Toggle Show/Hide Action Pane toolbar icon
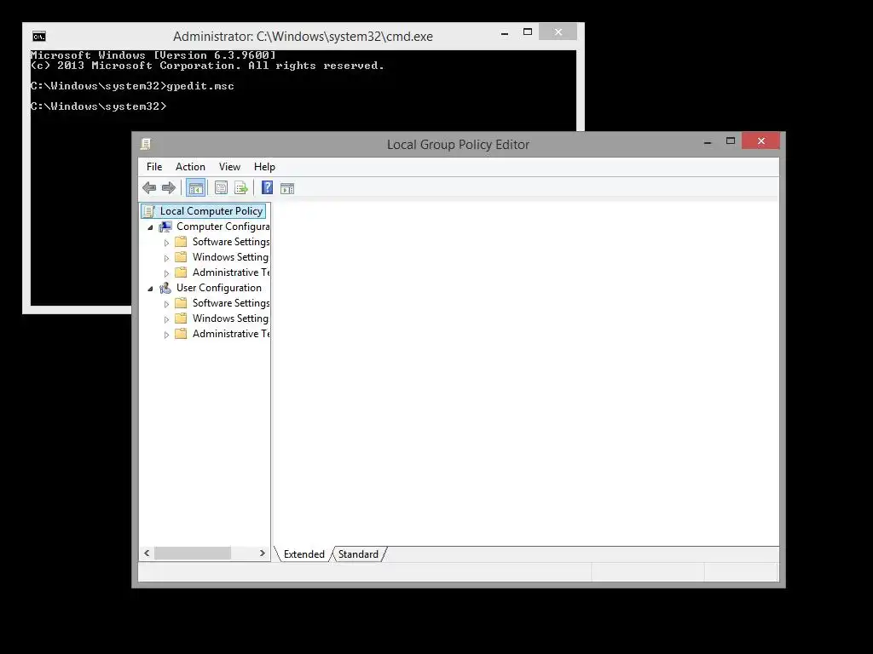 [287, 188]
